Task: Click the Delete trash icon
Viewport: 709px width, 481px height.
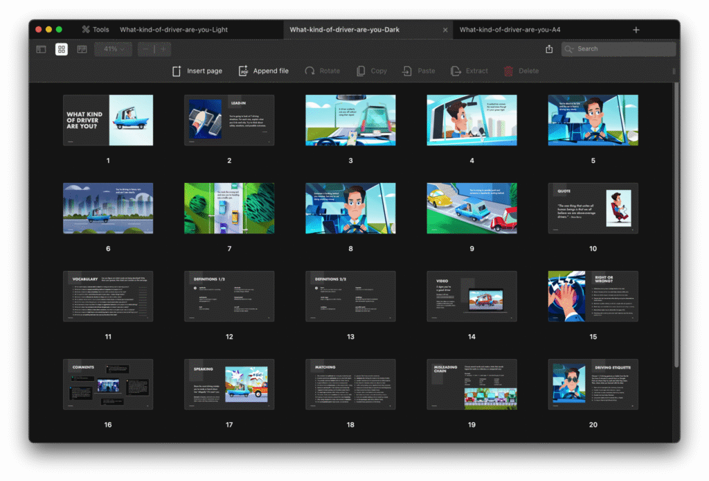Action: 521,71
